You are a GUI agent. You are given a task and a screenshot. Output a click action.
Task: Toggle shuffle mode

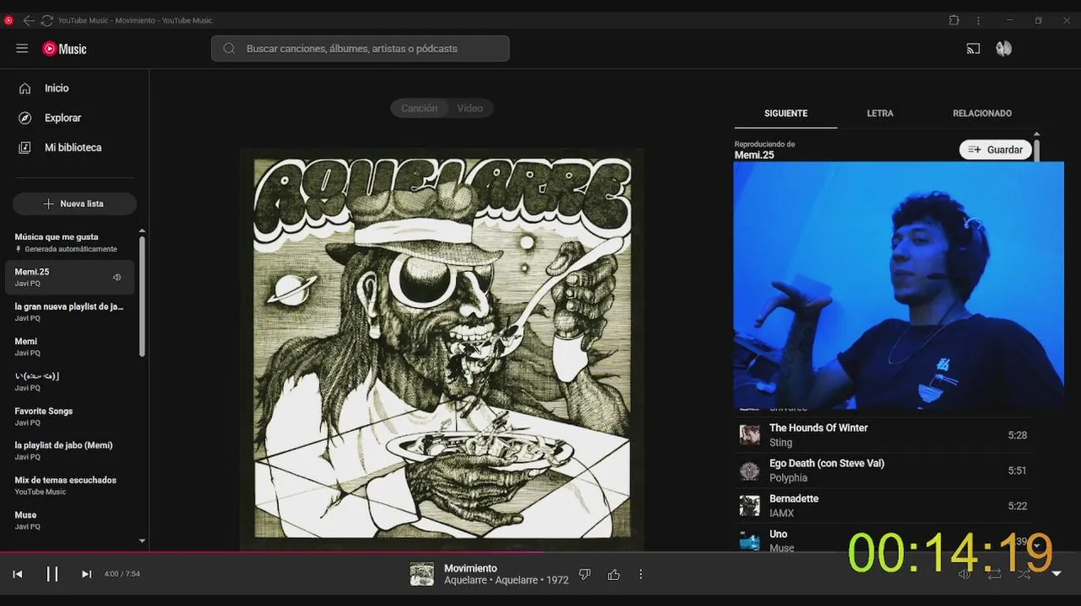tap(1024, 574)
